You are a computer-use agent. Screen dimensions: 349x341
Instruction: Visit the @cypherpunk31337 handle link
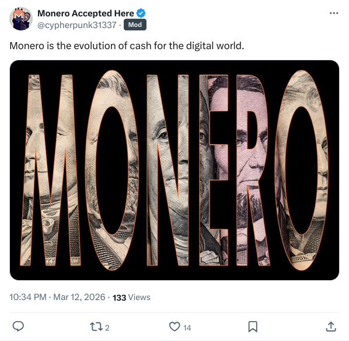(77, 25)
